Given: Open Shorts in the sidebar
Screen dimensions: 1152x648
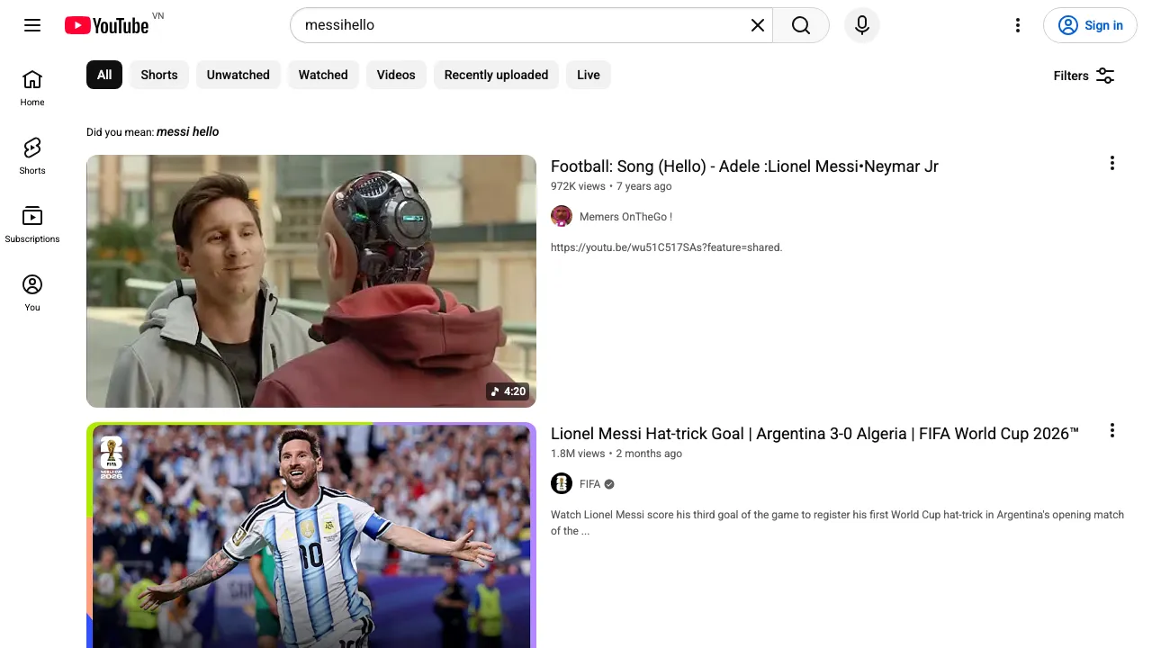Looking at the screenshot, I should [x=32, y=157].
